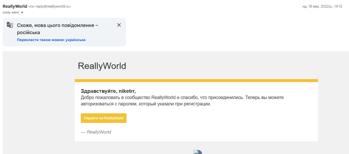The height and width of the screenshot is (154, 349).
Task: Click the paragraph starting 'Добро пожаловать в сообщество'
Action: (182, 101)
